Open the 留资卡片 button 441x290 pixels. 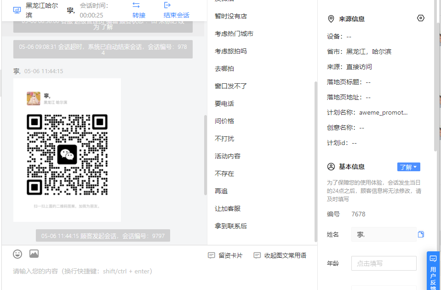point(225,255)
